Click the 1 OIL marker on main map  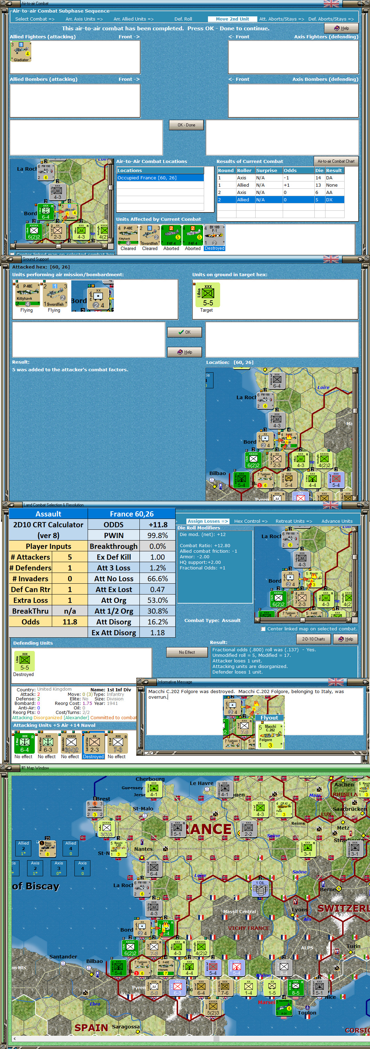(259, 888)
